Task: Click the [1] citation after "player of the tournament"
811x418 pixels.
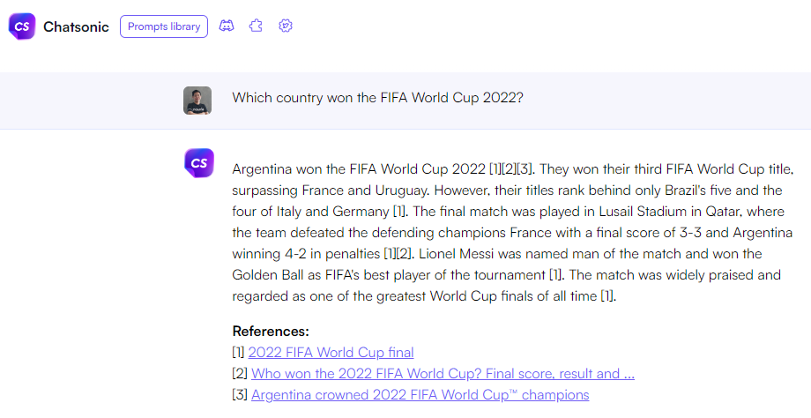Action: [556, 275]
